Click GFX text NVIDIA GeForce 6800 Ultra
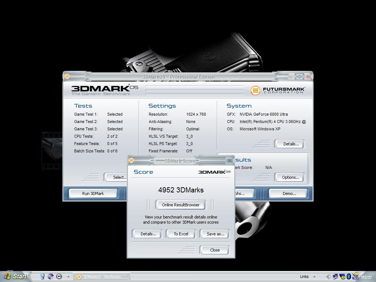Image resolution: width=376 pixels, height=282 pixels. [264, 115]
